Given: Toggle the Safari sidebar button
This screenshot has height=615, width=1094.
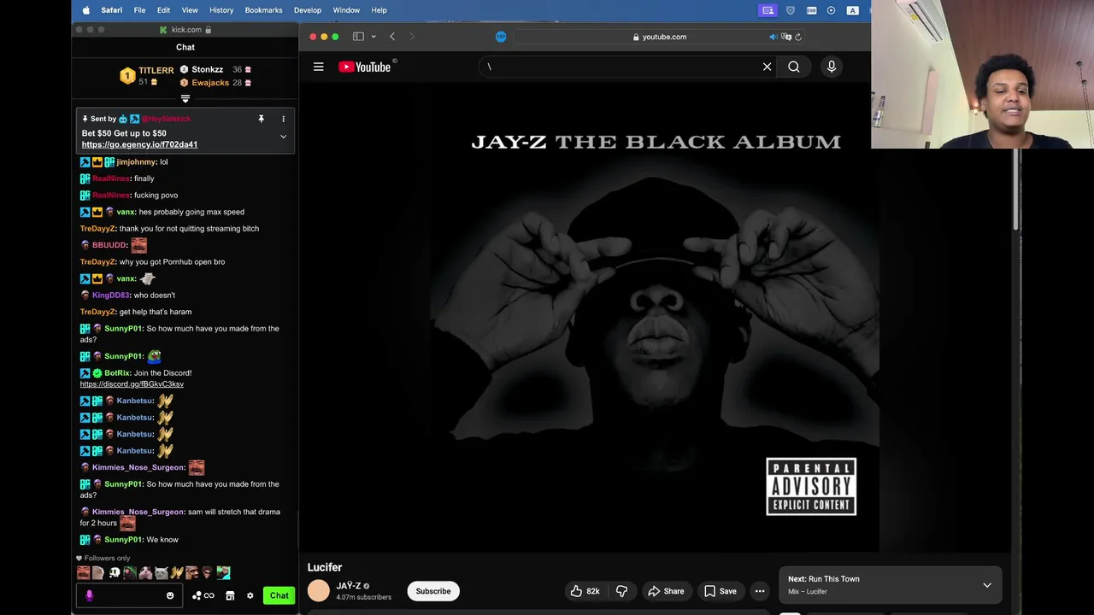Looking at the screenshot, I should point(358,37).
